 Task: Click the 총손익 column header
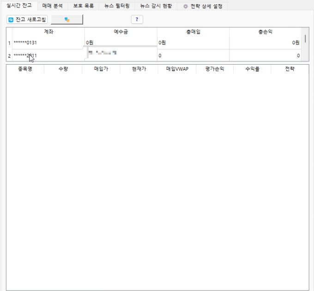click(x=265, y=32)
